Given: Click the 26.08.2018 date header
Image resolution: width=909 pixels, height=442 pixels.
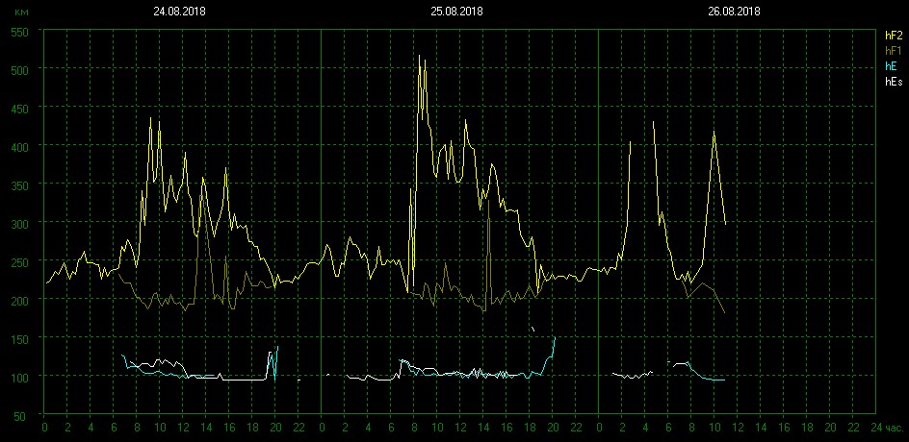Looking at the screenshot, I should 734,11.
